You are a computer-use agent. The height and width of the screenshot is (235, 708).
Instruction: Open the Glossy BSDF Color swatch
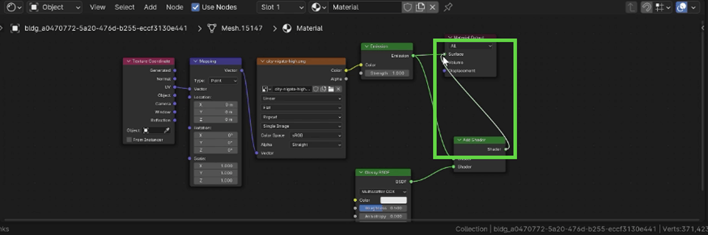(394, 200)
